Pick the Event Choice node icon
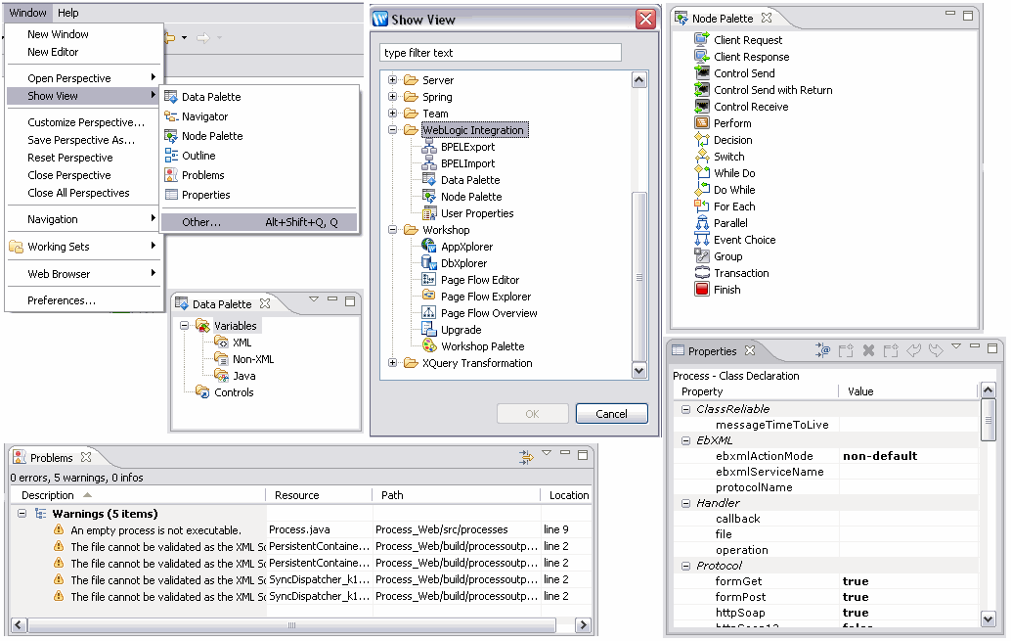This screenshot has width=1011, height=641. pos(701,240)
